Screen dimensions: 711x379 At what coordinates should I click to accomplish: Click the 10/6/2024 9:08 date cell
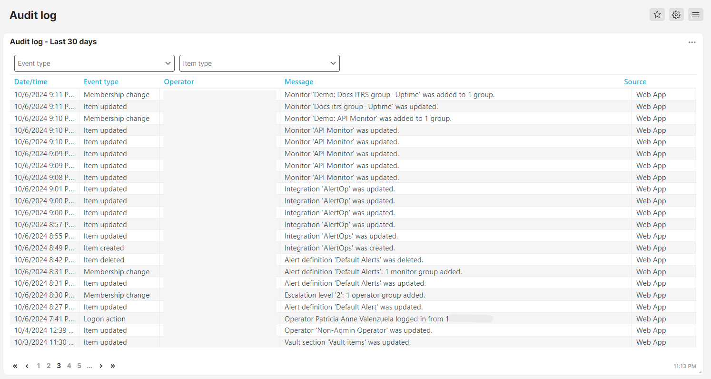coord(44,178)
